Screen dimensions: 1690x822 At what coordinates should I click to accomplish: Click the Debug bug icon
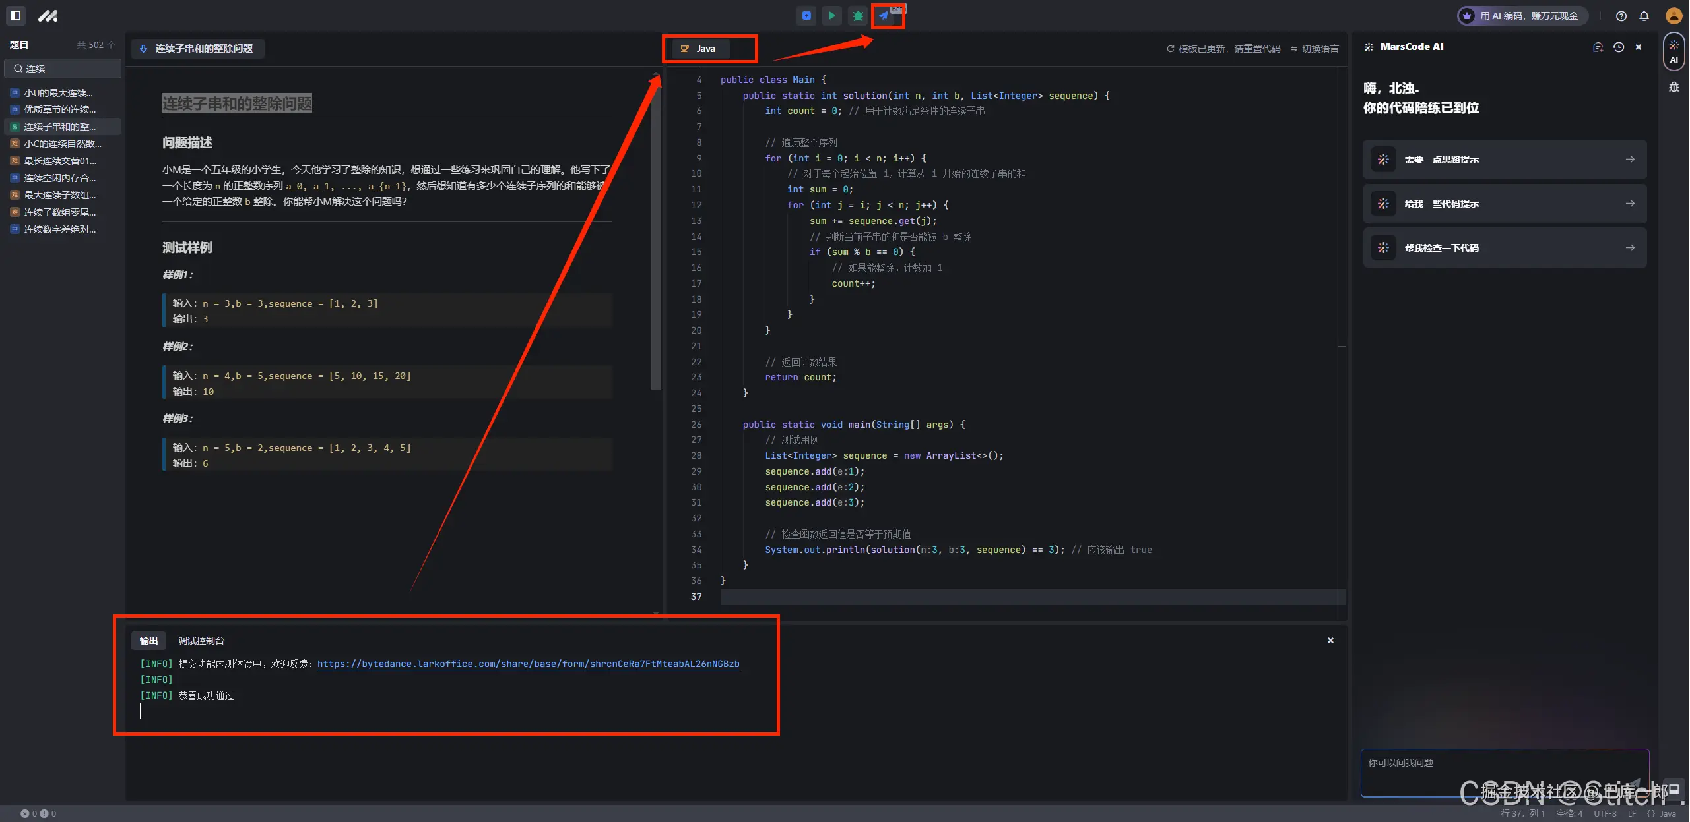tap(857, 16)
